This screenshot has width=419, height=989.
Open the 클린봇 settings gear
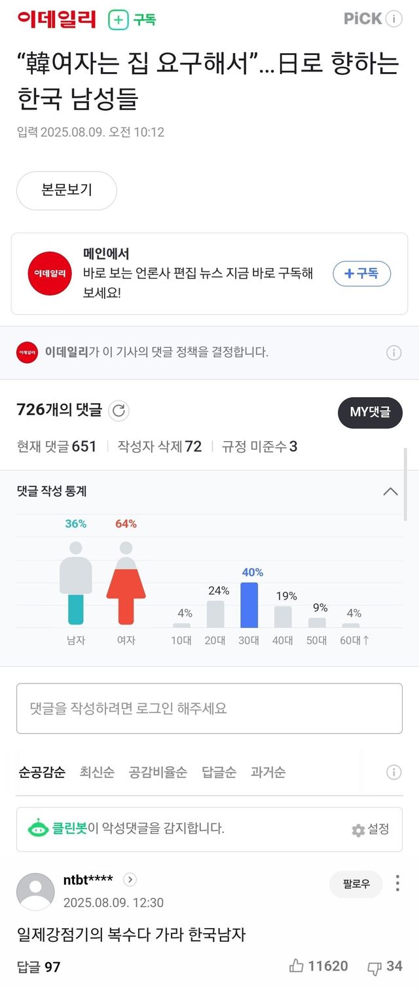point(358,830)
